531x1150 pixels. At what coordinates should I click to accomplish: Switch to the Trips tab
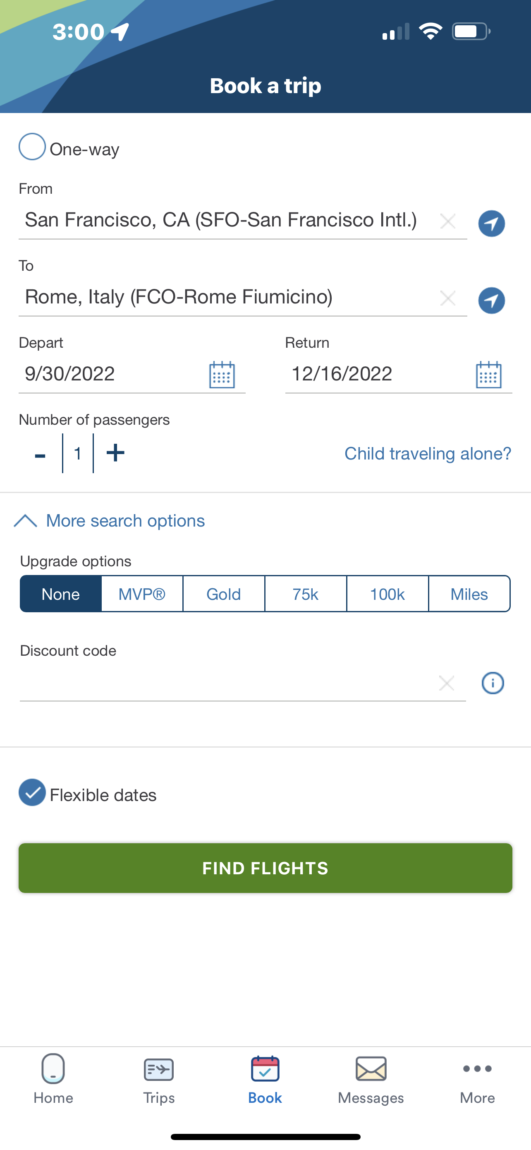coord(159,1080)
